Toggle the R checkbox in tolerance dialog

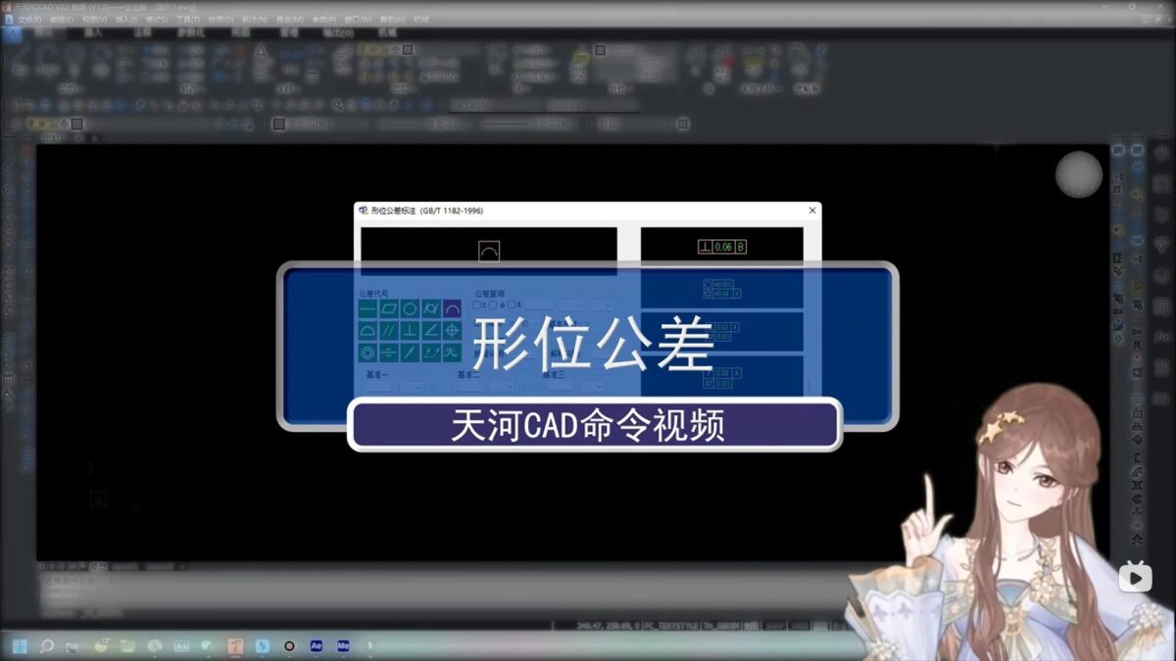pos(512,305)
